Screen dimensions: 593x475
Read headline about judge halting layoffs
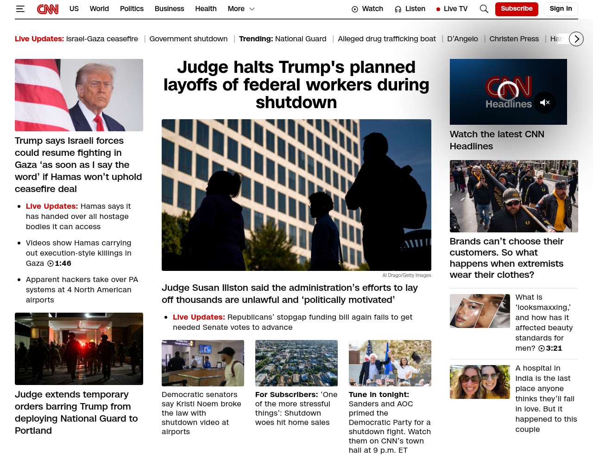296,85
